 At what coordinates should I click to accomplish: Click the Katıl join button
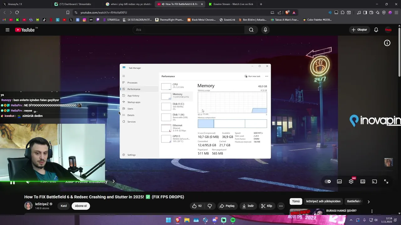pos(64,206)
